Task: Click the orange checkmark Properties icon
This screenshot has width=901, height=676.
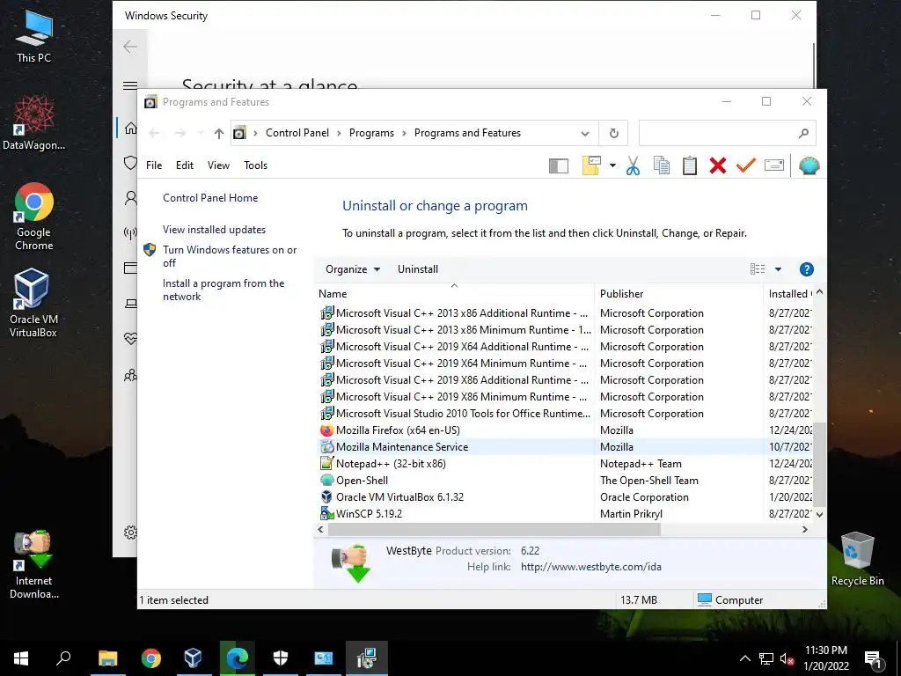Action: click(746, 166)
